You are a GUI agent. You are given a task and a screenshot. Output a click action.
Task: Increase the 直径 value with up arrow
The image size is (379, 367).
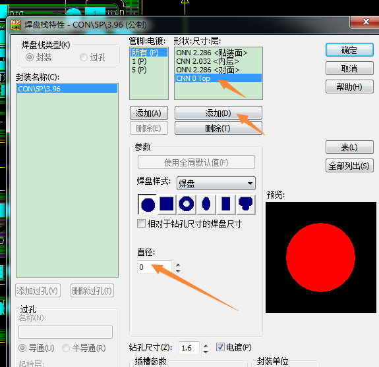tap(179, 265)
